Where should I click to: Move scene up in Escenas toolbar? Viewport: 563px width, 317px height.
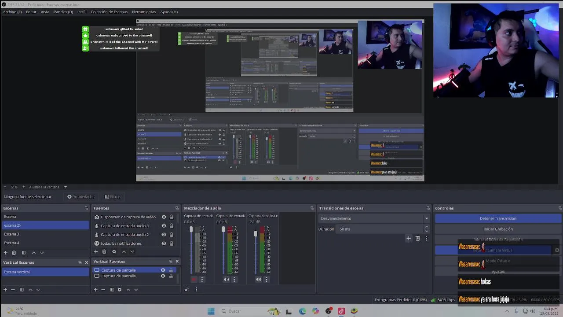click(33, 253)
